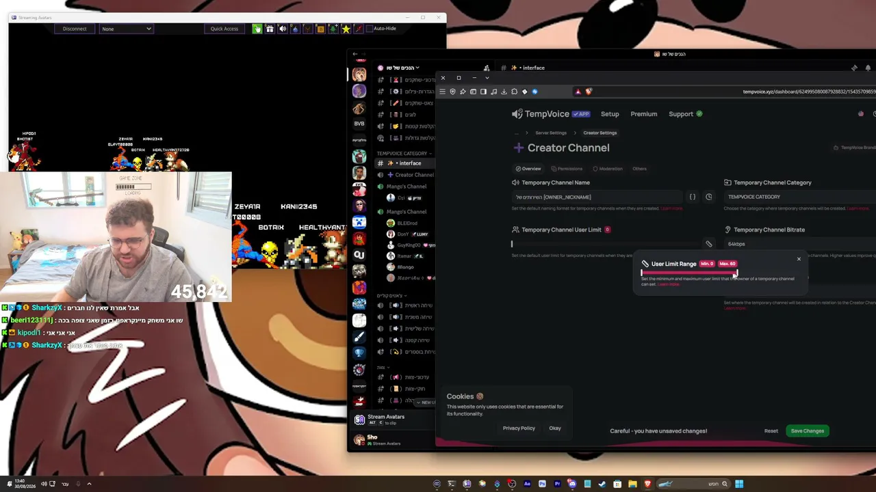Open the browser sidebar menu icon
This screenshot has width=876, height=492.
442,92
